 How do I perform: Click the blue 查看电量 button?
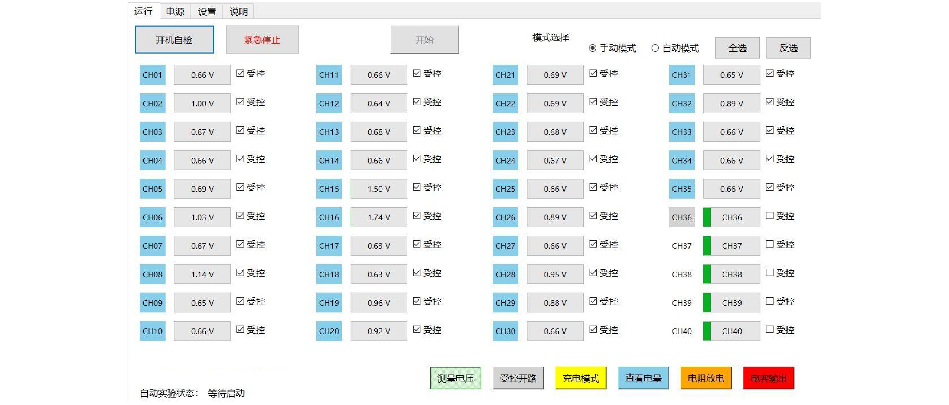(643, 378)
